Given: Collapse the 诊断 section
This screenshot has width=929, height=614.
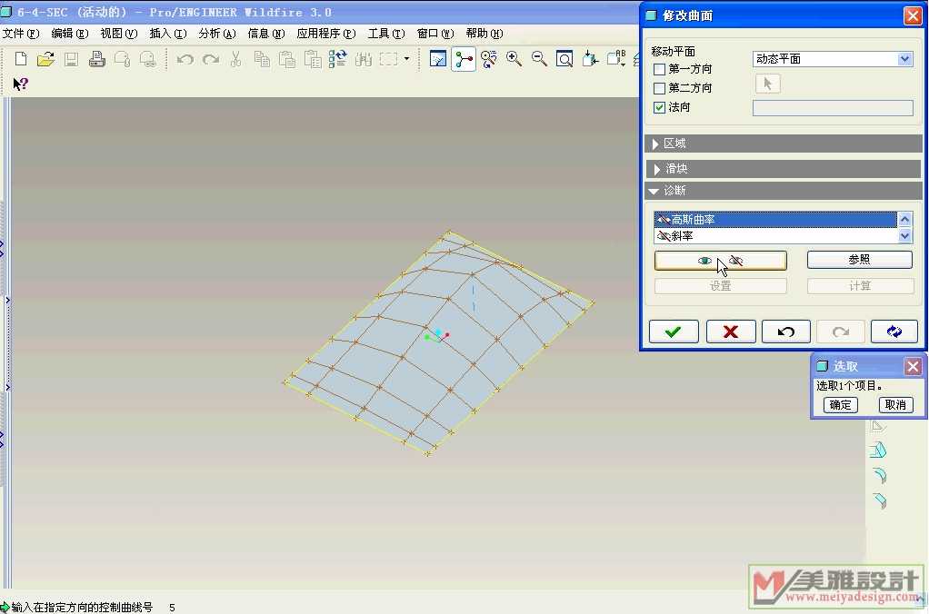Looking at the screenshot, I should pos(784,191).
